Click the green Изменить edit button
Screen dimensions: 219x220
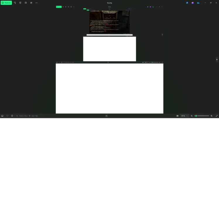pyautogui.click(x=6, y=3)
